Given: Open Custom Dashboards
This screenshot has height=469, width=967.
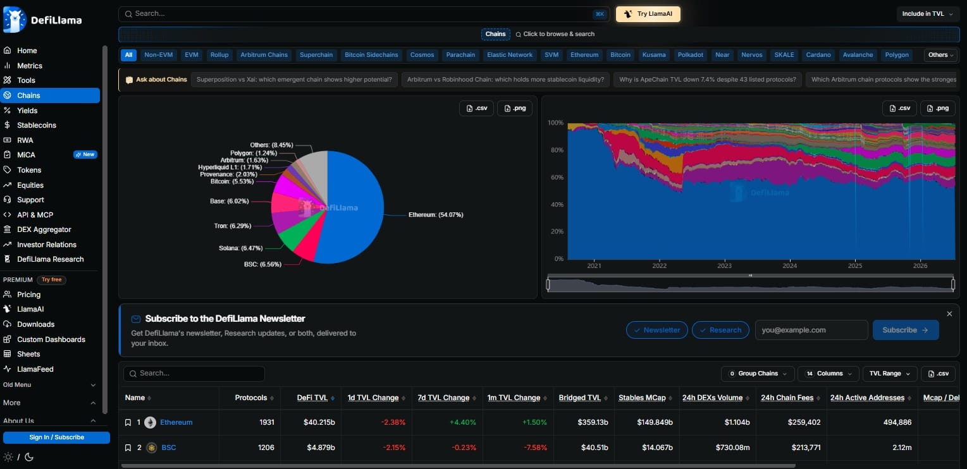Looking at the screenshot, I should click(51, 339).
